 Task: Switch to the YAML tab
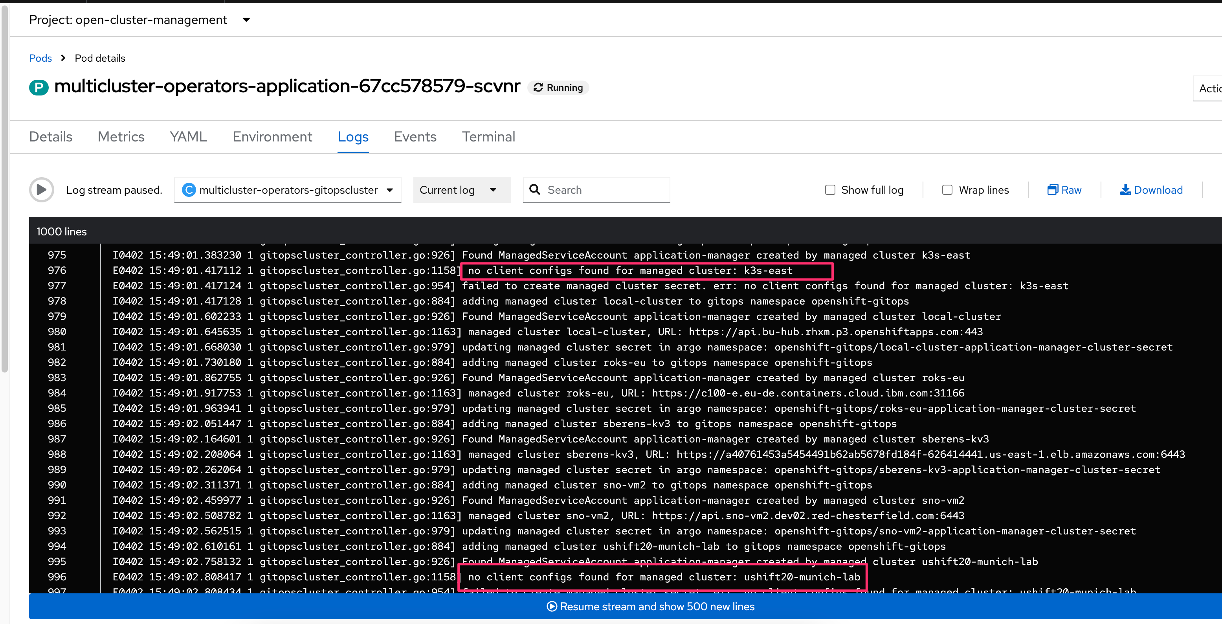click(x=188, y=137)
